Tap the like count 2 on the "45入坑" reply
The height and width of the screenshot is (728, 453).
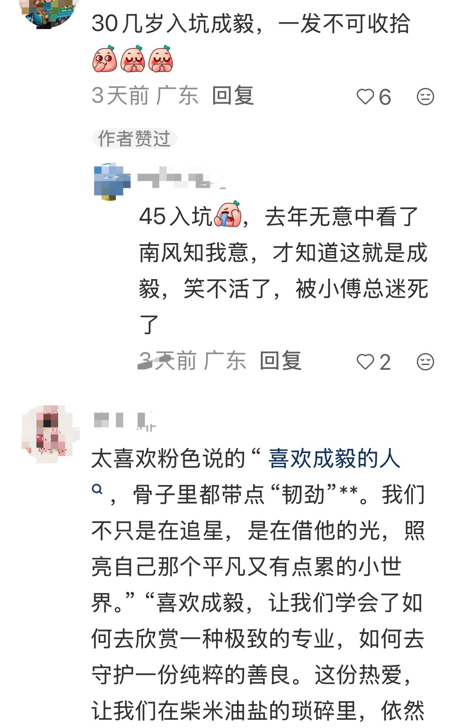tap(385, 362)
